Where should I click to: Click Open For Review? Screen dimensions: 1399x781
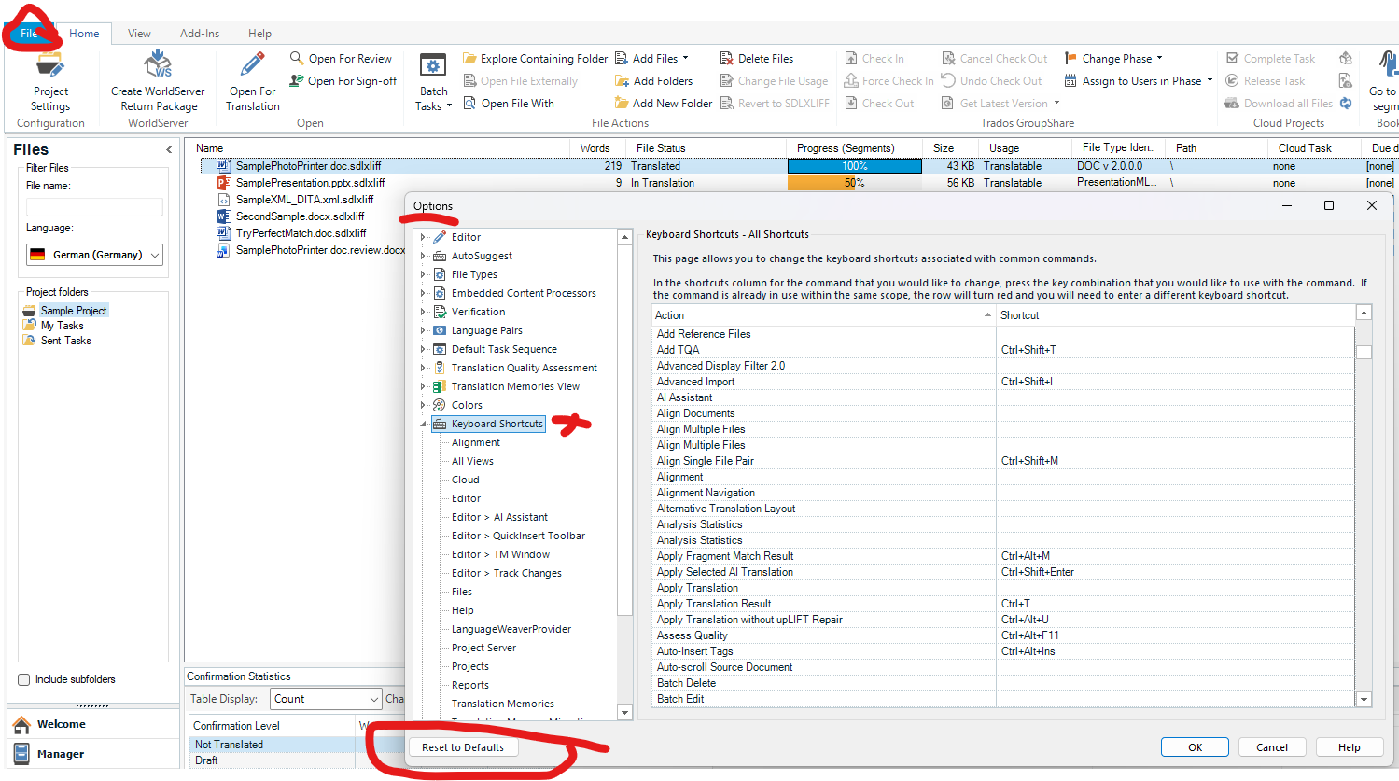coord(341,58)
